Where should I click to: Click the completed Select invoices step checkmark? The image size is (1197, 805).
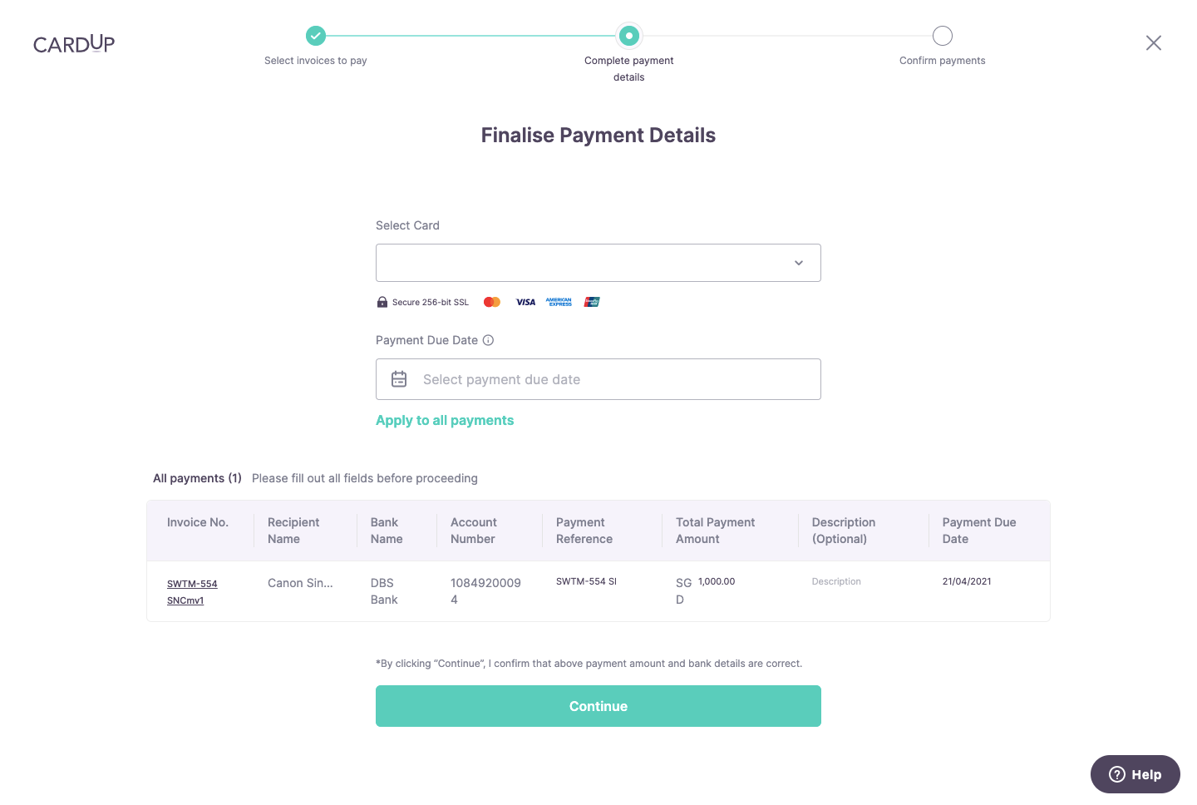(316, 36)
